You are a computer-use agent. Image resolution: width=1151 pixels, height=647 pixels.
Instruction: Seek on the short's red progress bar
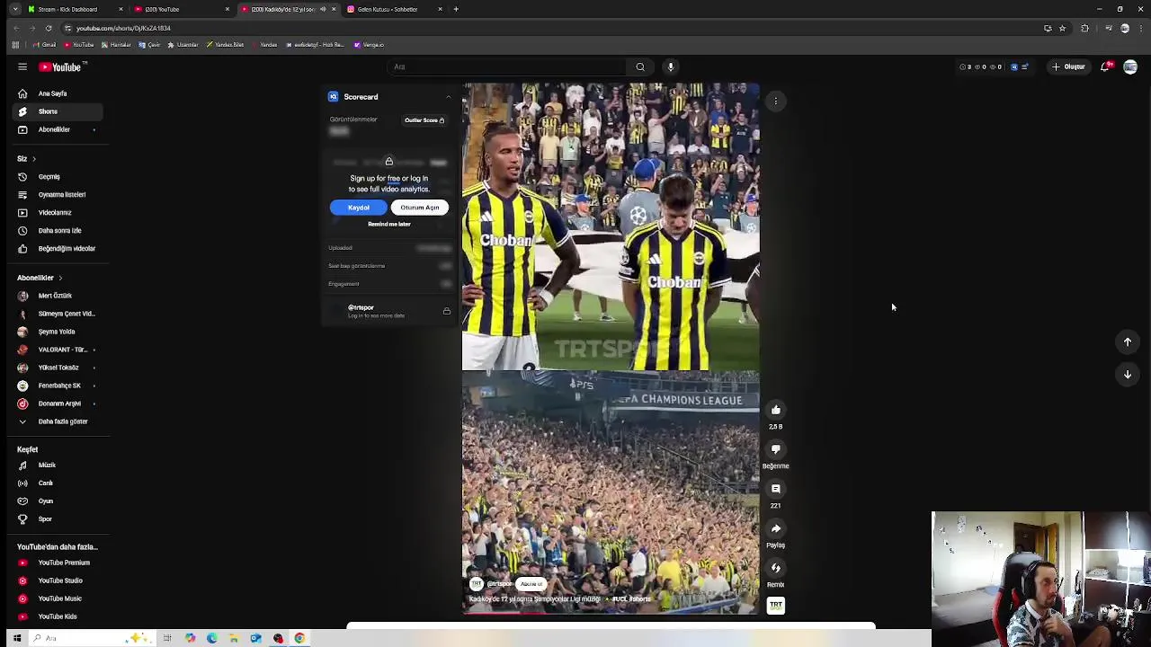click(x=611, y=614)
